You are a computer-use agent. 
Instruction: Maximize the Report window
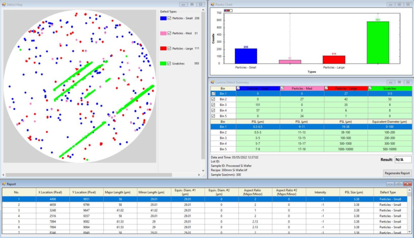(x=399, y=184)
